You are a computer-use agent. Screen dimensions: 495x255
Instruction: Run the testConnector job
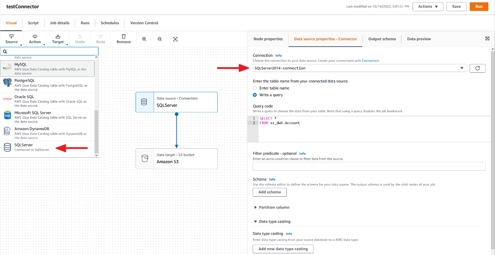point(479,7)
